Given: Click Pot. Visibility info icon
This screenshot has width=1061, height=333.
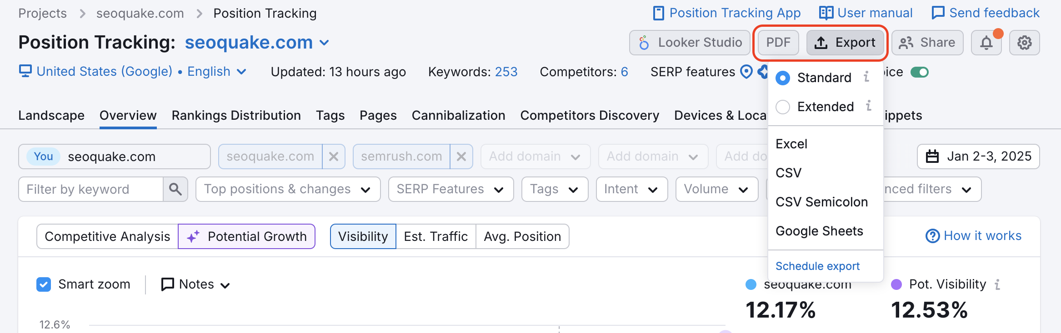Looking at the screenshot, I should (997, 284).
